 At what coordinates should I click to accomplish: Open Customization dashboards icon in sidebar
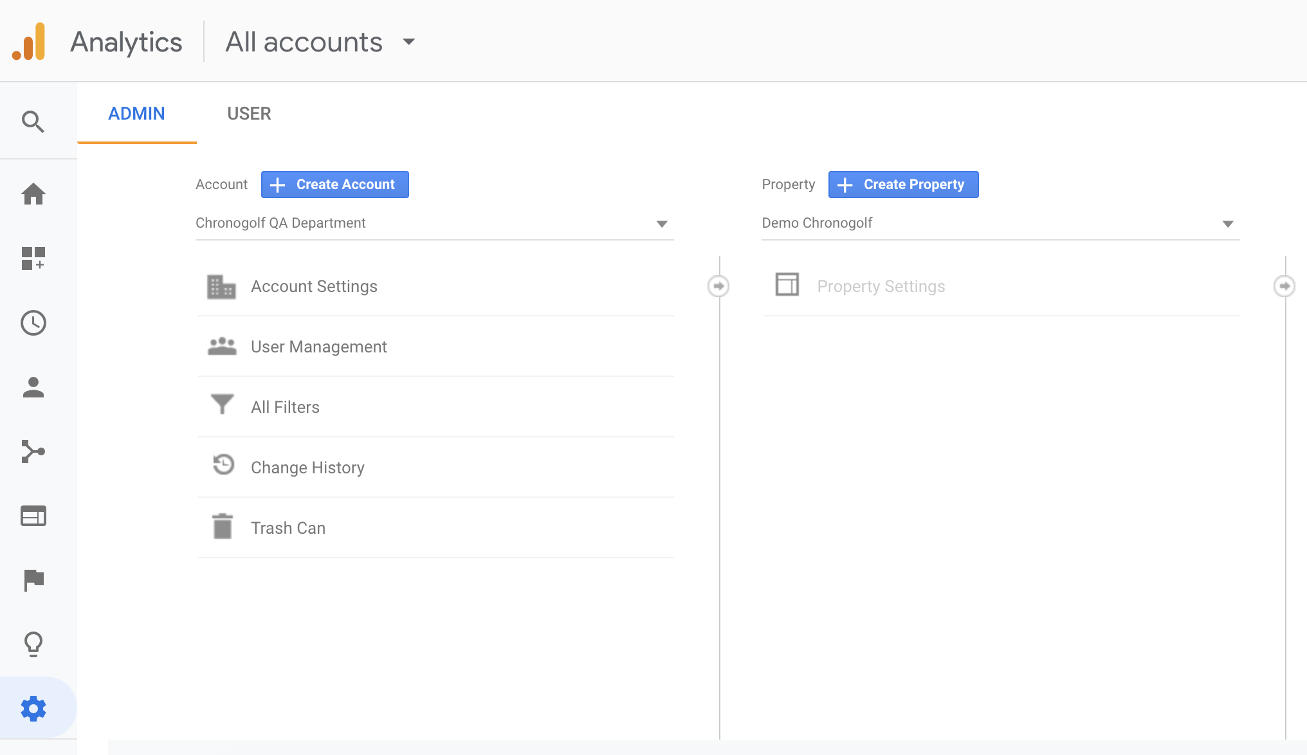coord(33,259)
